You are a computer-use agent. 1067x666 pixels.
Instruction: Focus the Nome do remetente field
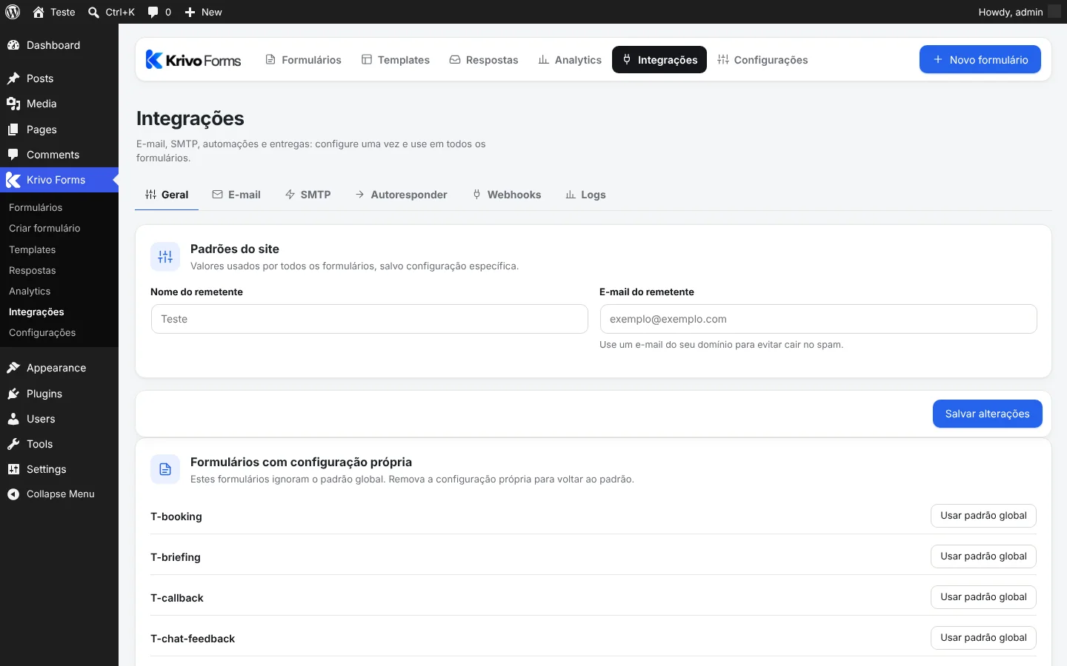370,319
